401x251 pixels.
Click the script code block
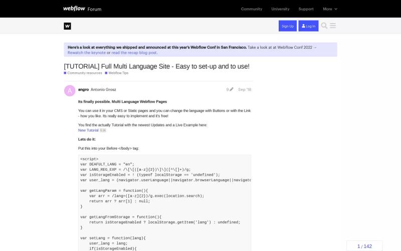tap(164, 203)
